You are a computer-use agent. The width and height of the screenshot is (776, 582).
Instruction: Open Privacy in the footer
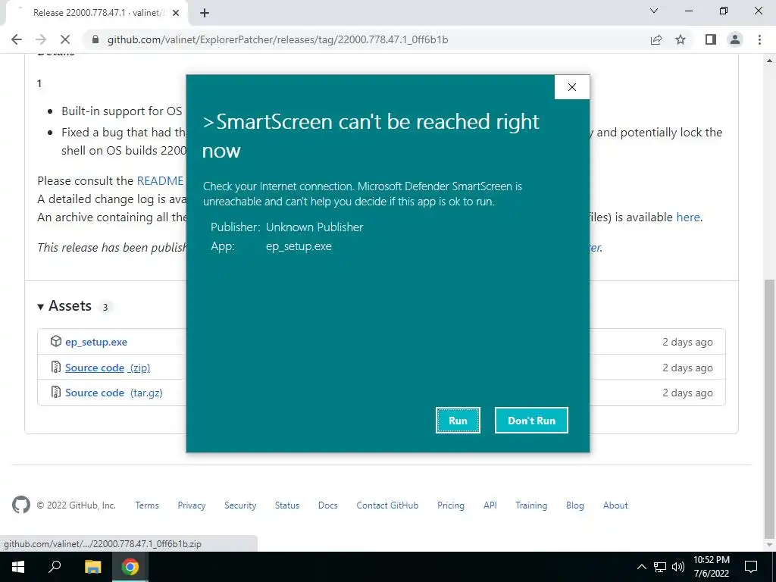point(192,505)
